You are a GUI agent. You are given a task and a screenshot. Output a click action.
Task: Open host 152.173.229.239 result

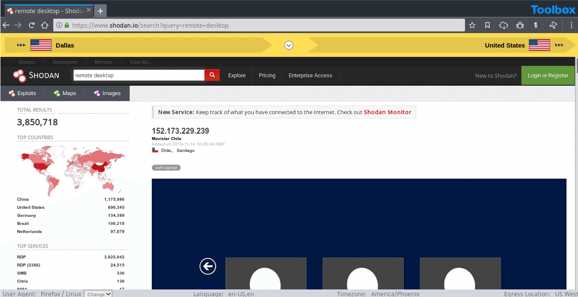pos(180,131)
